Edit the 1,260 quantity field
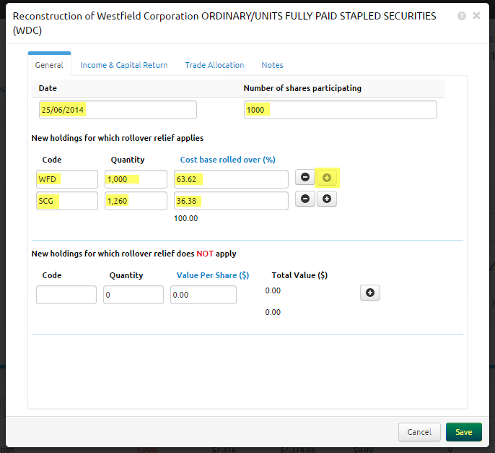This screenshot has height=453, width=495. (136, 201)
